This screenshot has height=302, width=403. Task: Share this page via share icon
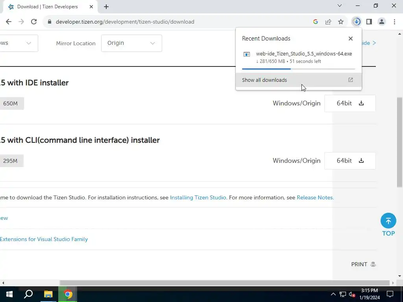click(x=328, y=22)
